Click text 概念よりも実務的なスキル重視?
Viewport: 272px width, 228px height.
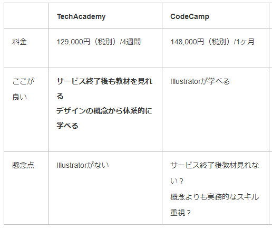tap(215, 205)
